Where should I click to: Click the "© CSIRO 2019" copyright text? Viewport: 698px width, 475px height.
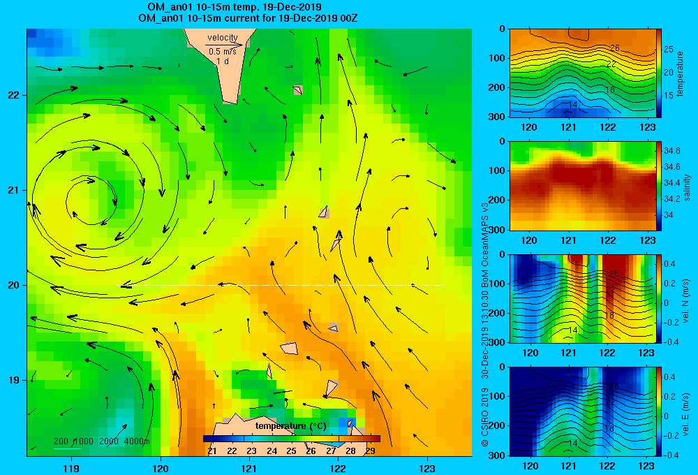click(x=485, y=416)
